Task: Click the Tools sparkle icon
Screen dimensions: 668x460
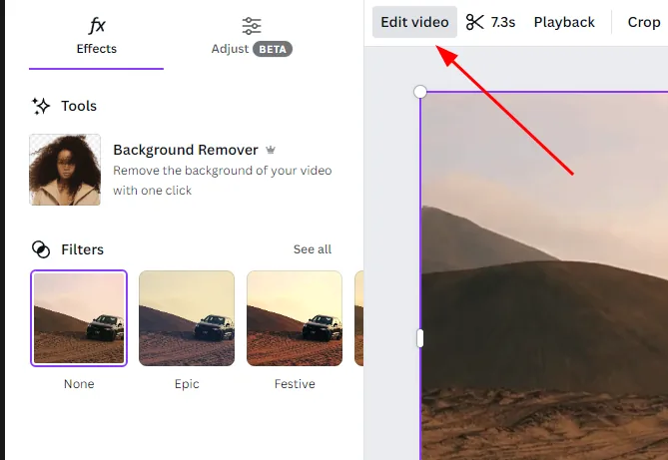Action: coord(41,106)
